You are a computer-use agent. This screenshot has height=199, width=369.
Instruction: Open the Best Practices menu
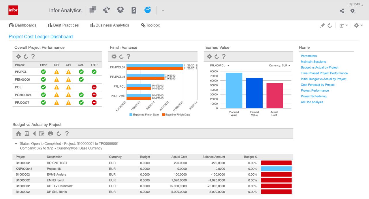point(63,25)
